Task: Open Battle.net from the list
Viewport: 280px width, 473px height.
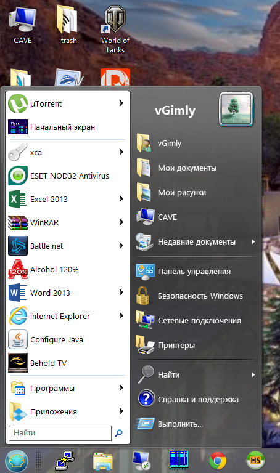Action: click(x=67, y=246)
